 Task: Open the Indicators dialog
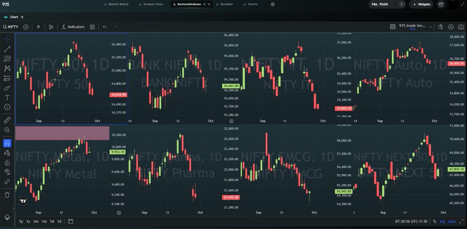73,27
